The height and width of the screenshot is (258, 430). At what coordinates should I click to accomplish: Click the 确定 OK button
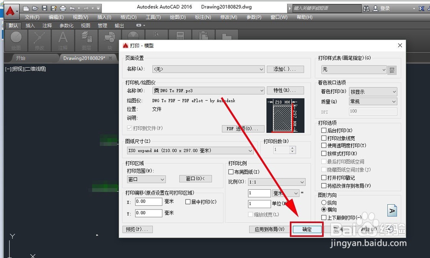(x=307, y=230)
